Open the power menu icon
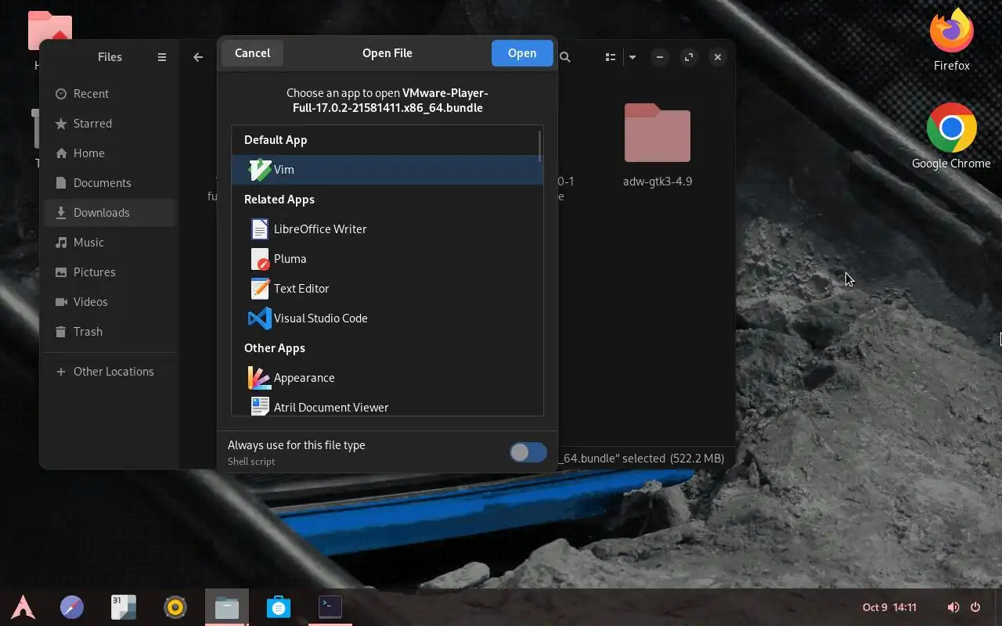Screen dimensions: 1002x626 [x=975, y=607]
